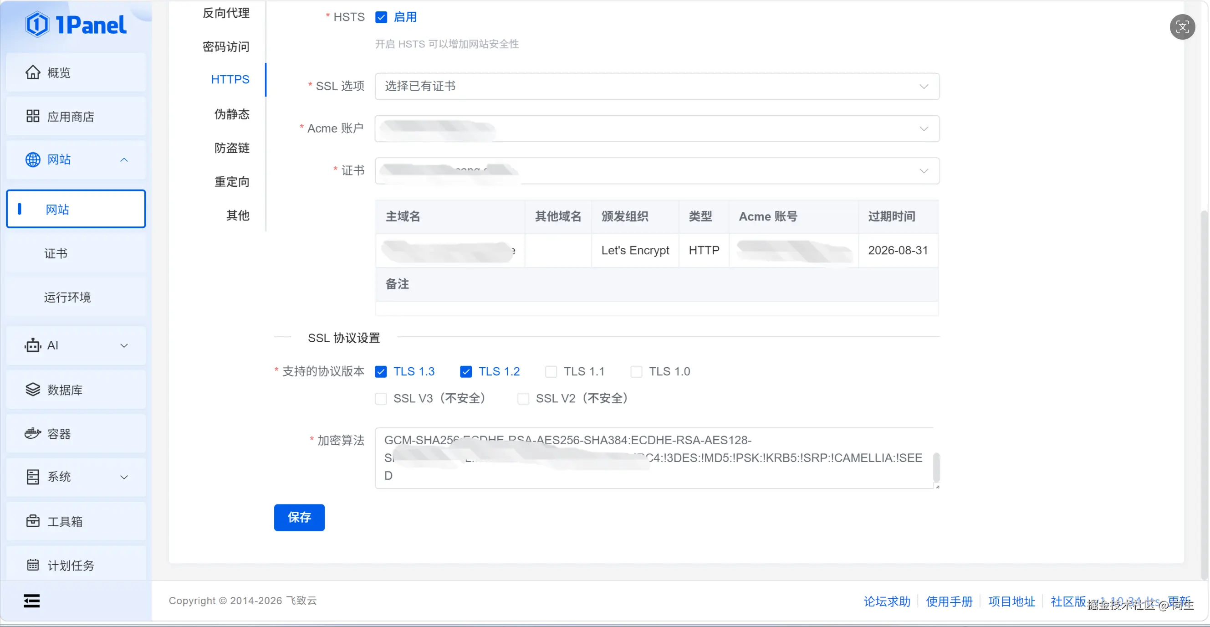Click the 类型 column header
Screen dimensions: 1210x627
coord(704,217)
